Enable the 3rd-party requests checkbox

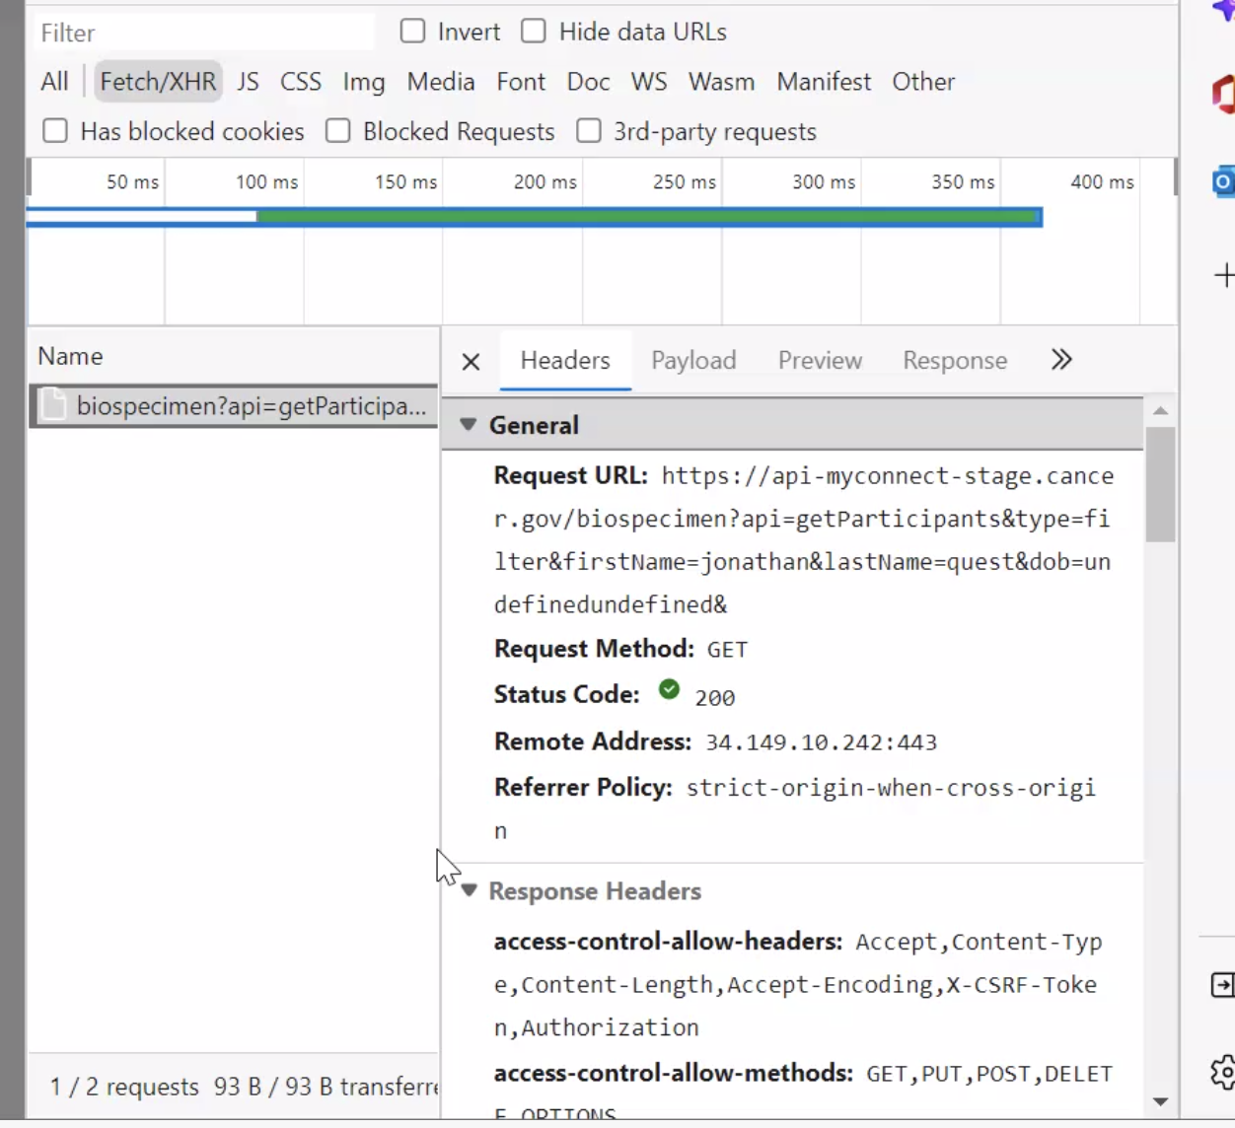click(589, 130)
